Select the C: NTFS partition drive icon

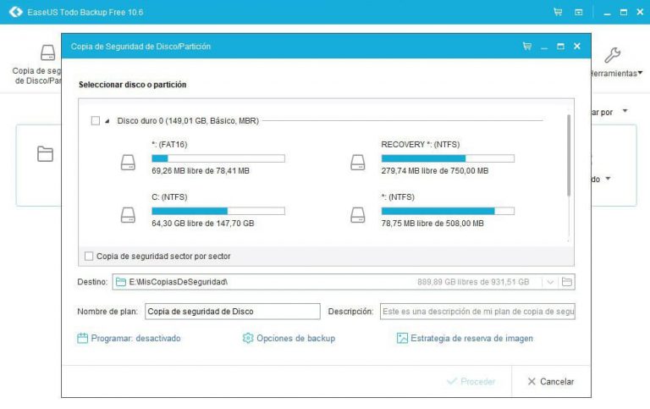pos(128,215)
